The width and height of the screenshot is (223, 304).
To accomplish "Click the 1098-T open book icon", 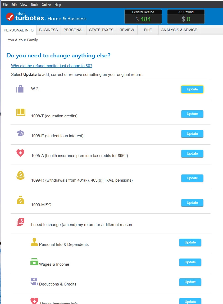I will click(x=21, y=112).
